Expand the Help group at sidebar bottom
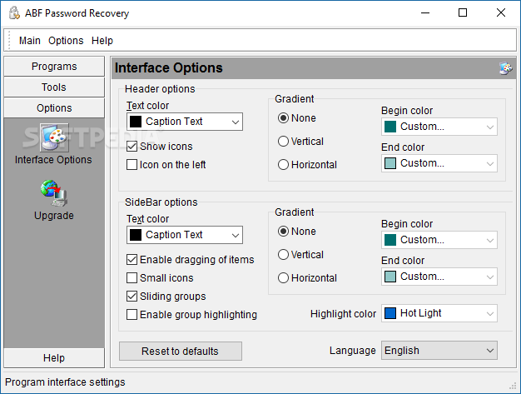Viewport: 521px width, 394px height. [x=54, y=357]
